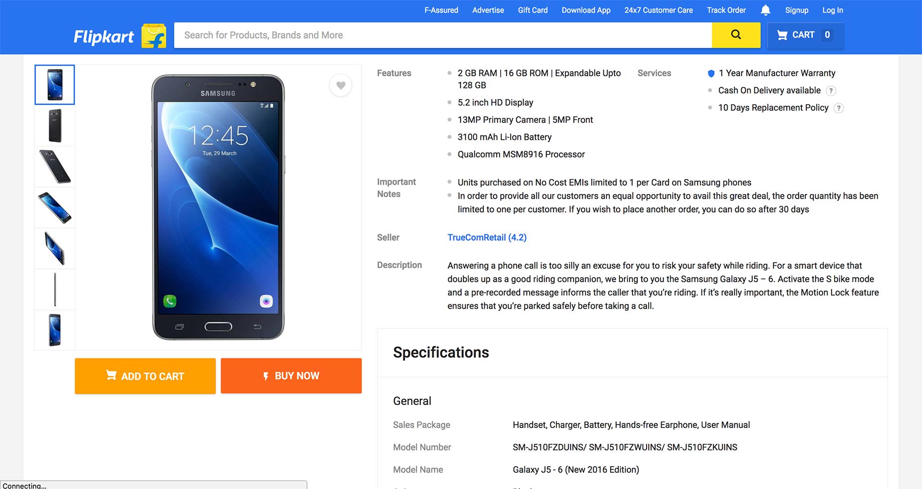
Task: Select the last bottom phone thumbnail
Action: tap(55, 330)
